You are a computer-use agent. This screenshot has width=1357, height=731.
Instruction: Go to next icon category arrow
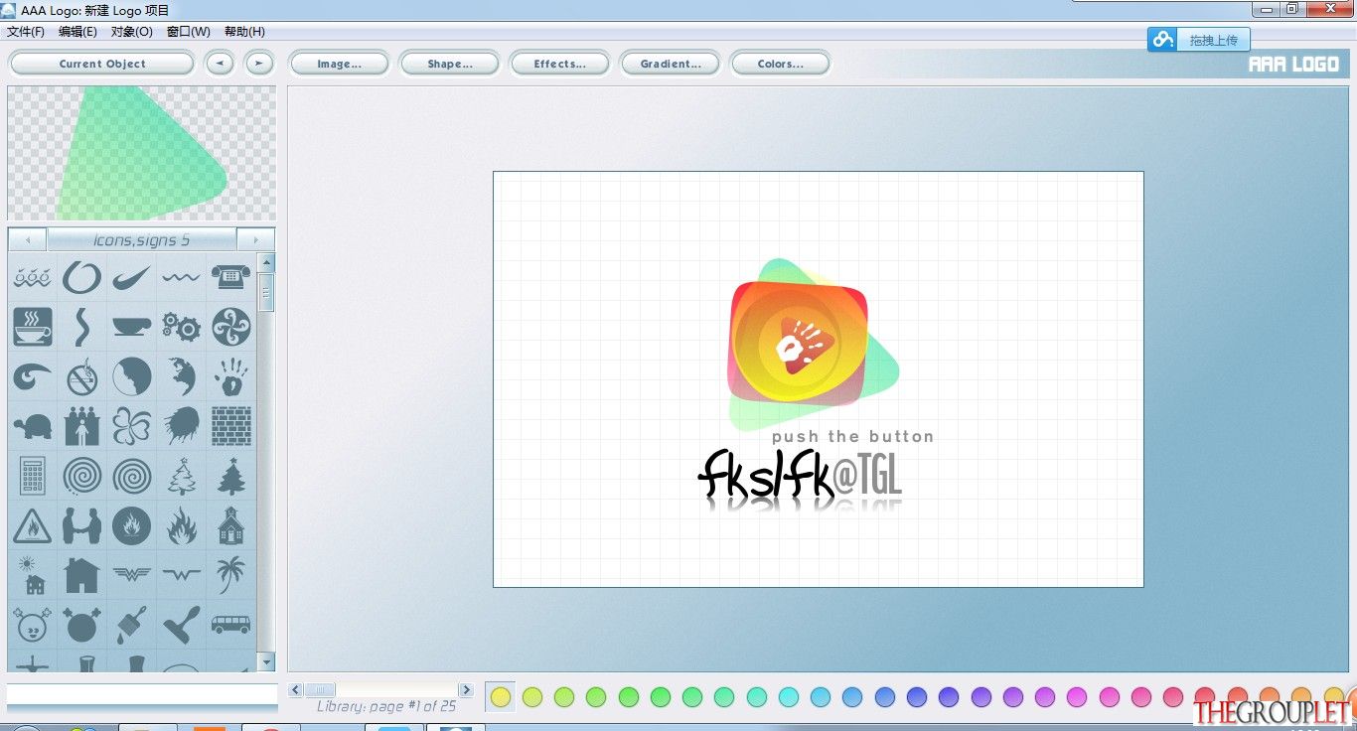pos(255,239)
